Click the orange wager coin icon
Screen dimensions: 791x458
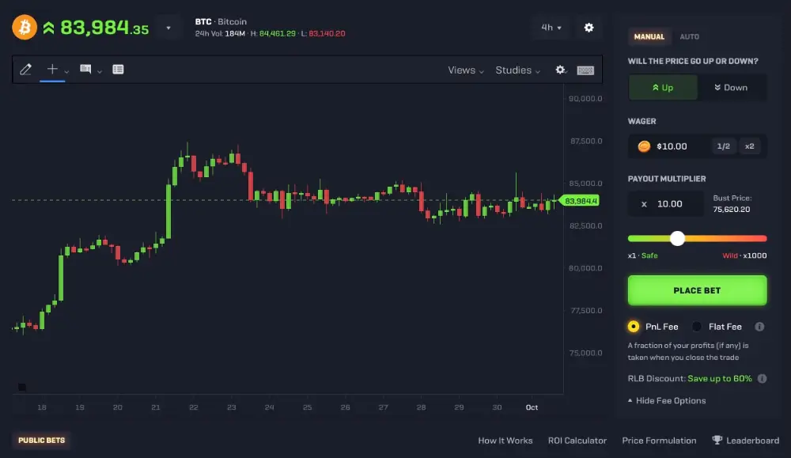coord(644,146)
